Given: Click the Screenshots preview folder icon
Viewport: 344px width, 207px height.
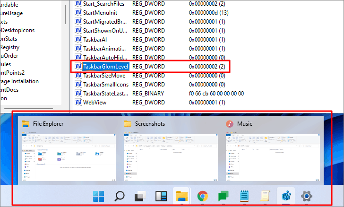Looking at the screenshot, I should click(x=128, y=124).
